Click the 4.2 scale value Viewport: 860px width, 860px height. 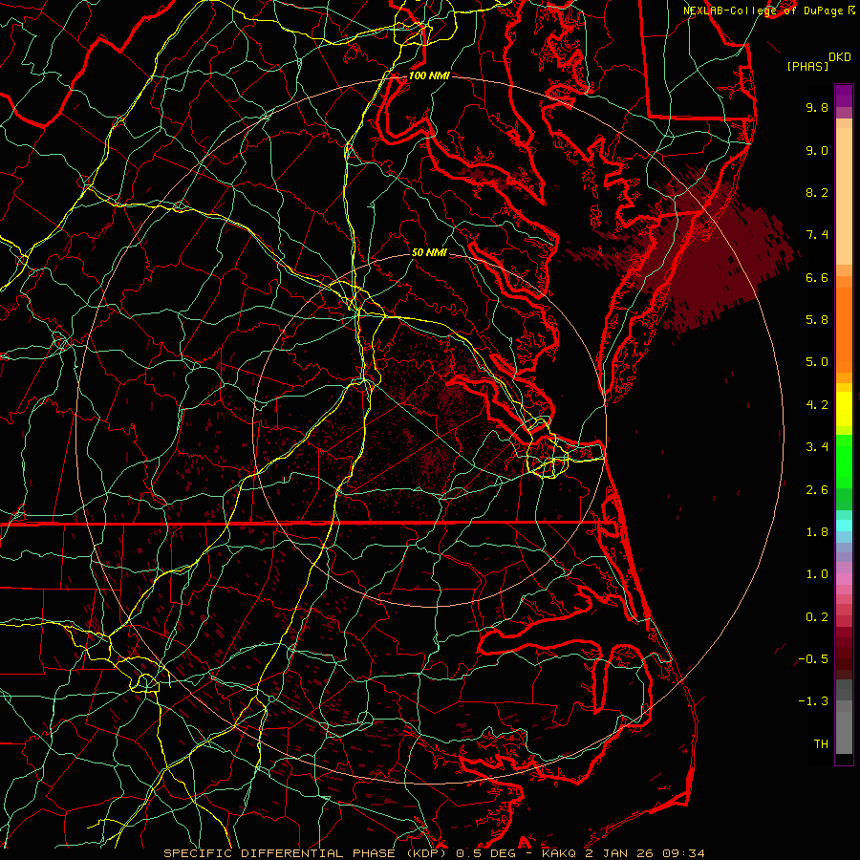tap(817, 405)
